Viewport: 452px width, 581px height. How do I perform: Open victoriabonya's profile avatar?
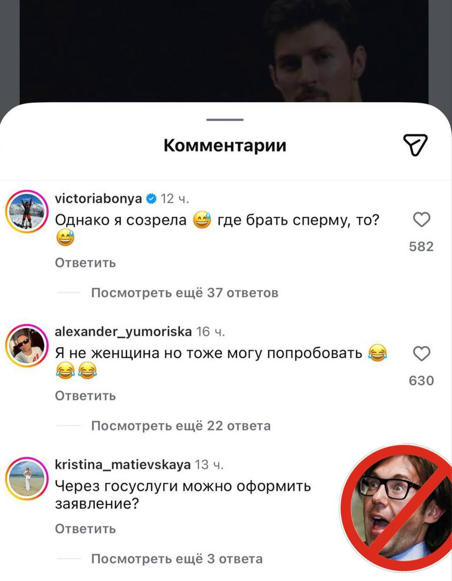(27, 211)
